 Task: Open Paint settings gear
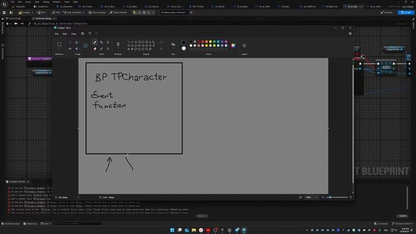coord(350,33)
